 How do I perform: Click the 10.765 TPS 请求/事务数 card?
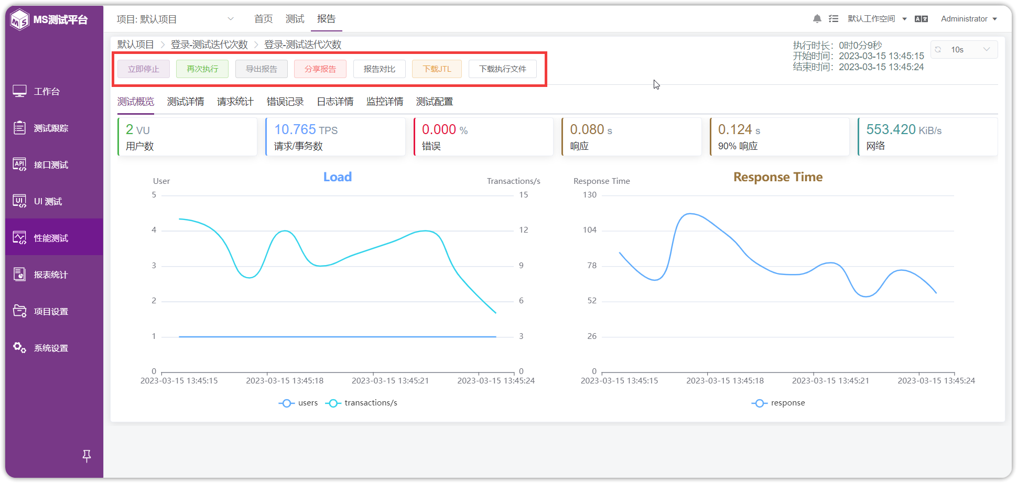click(x=336, y=137)
